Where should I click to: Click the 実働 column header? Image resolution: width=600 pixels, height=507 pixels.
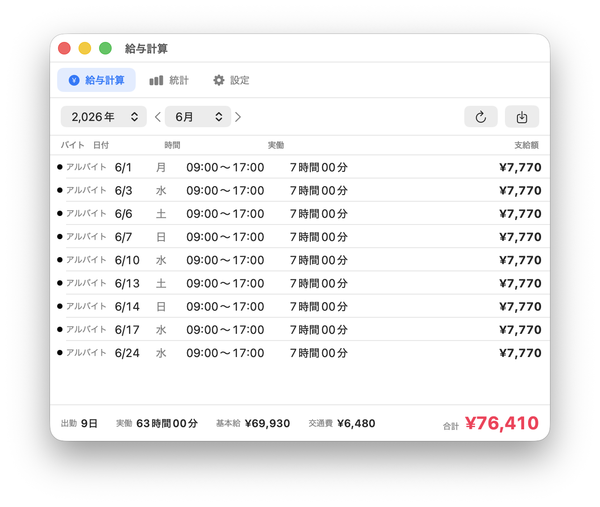pyautogui.click(x=276, y=145)
